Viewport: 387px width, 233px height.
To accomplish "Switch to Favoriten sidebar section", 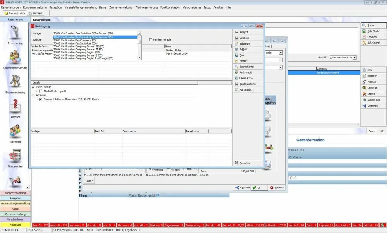I will point(15,225).
